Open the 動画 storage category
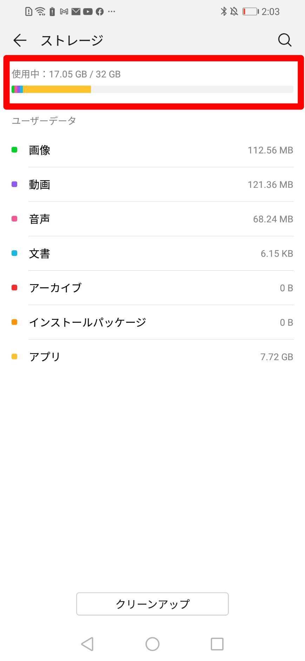The height and width of the screenshot is (661, 305). [152, 185]
